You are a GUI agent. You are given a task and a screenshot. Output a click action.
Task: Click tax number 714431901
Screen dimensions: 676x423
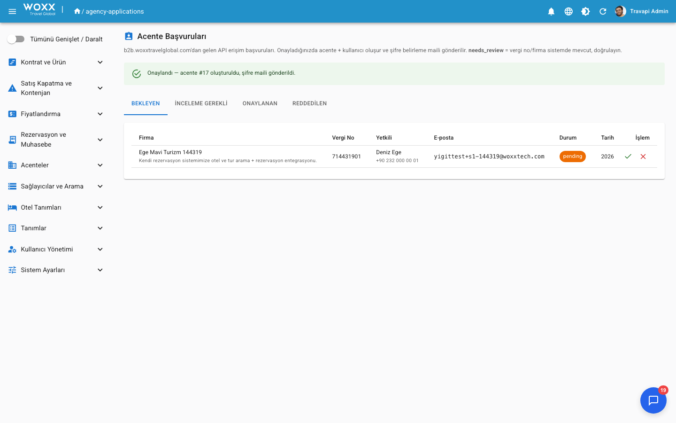click(346, 157)
